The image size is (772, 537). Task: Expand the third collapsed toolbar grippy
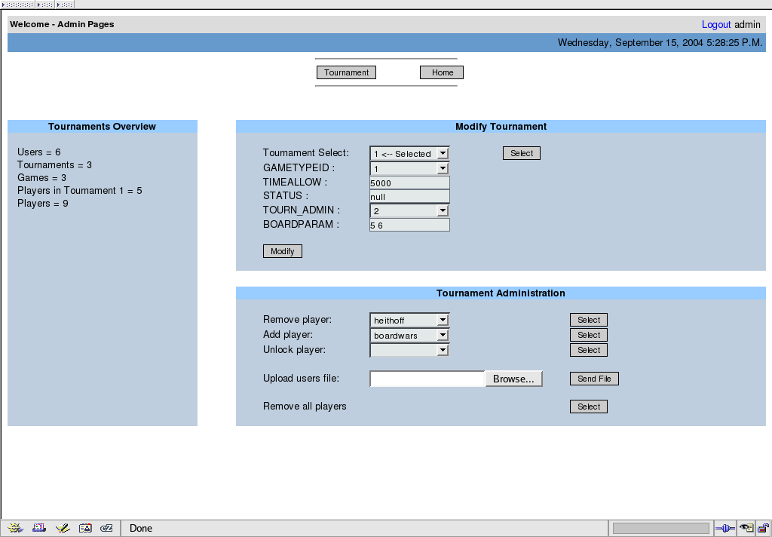[x=63, y=5]
